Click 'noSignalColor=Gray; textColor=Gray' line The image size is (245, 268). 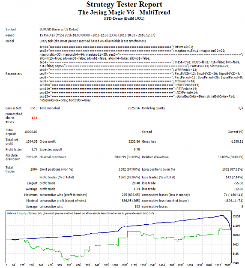pos(66,100)
